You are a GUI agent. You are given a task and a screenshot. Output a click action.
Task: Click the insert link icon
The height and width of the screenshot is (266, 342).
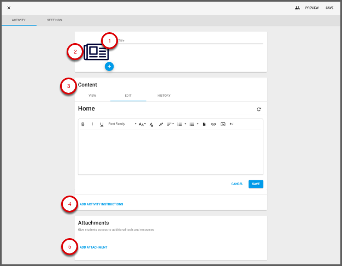click(214, 124)
